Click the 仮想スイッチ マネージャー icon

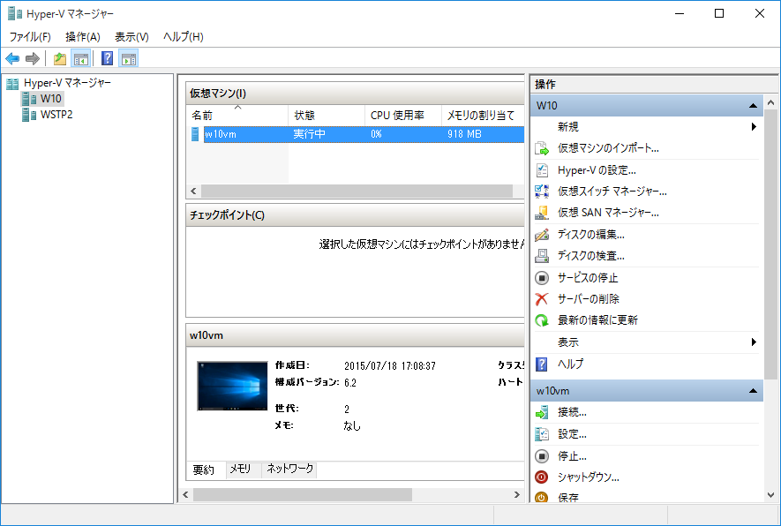tap(542, 192)
